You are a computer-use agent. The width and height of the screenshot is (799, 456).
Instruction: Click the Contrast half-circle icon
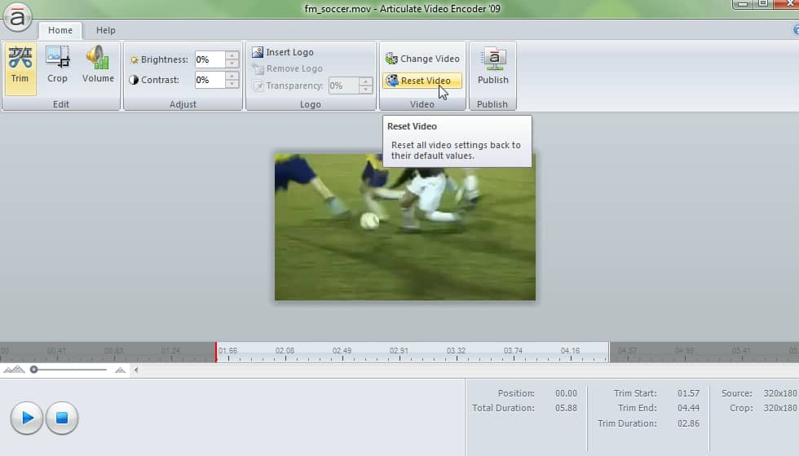(x=134, y=80)
